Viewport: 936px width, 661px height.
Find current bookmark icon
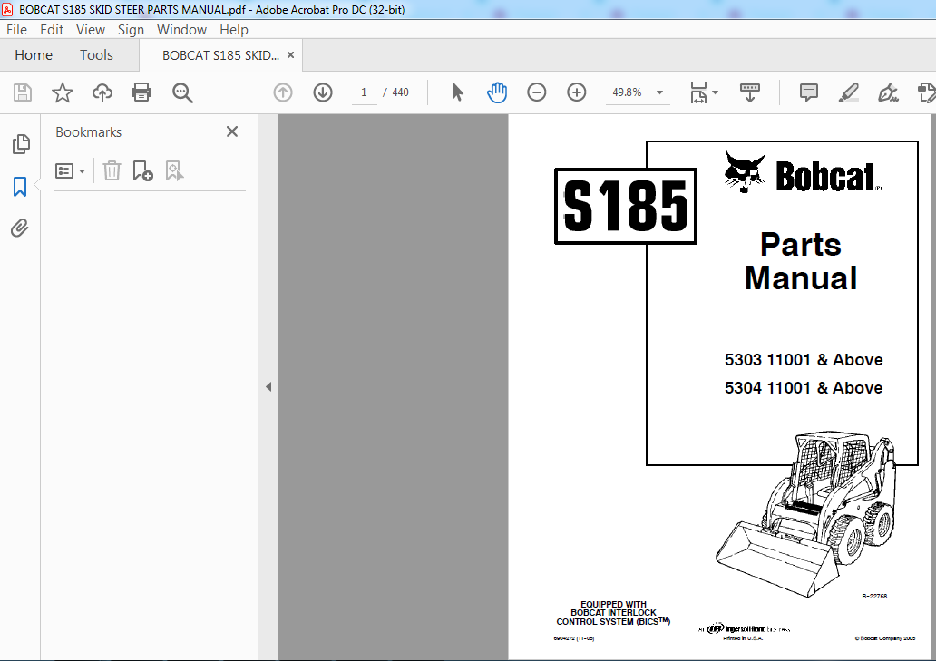[x=174, y=171]
